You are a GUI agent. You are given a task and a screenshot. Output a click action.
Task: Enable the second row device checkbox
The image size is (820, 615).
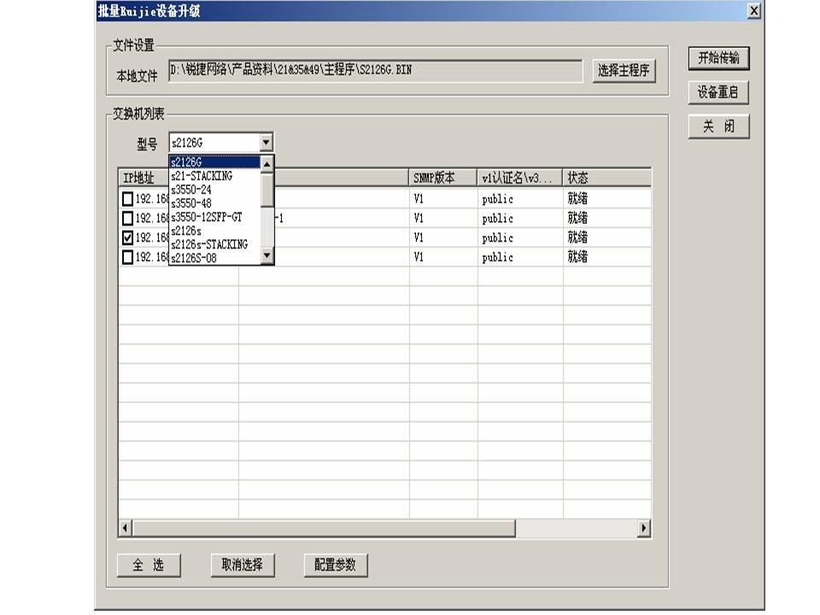tap(128, 218)
